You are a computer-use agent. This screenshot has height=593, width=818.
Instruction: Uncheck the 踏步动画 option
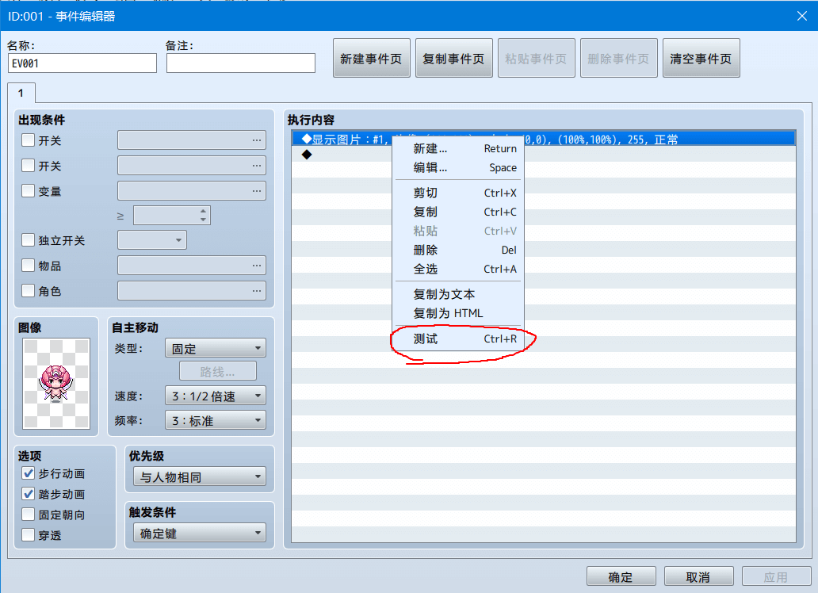[29, 494]
